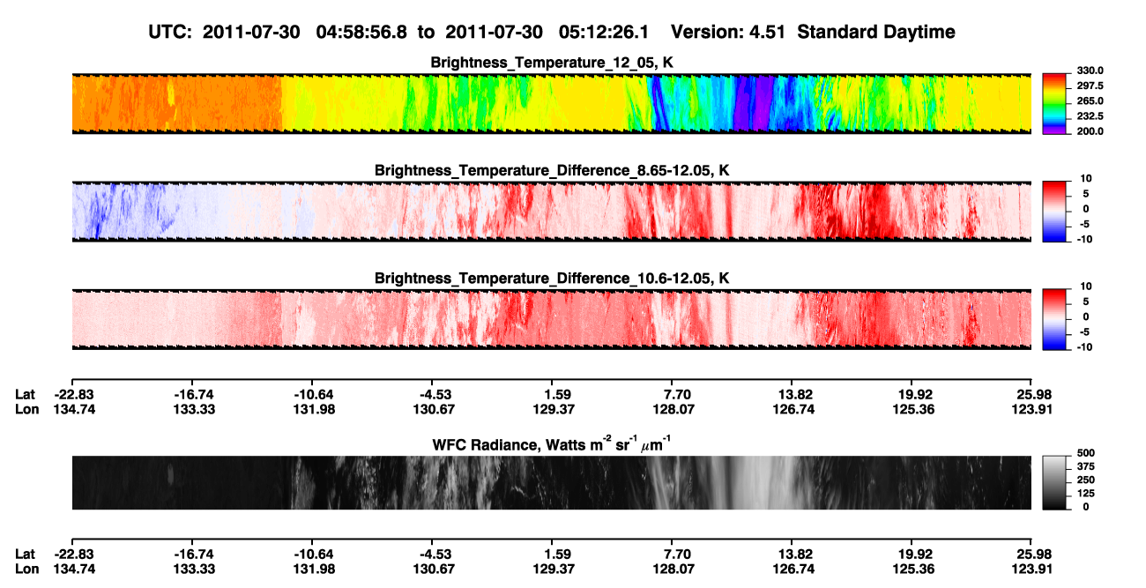Image resolution: width=1146 pixels, height=588 pixels.
Task: Open the grayscale WFC Radiance image strip
Action: [x=552, y=483]
